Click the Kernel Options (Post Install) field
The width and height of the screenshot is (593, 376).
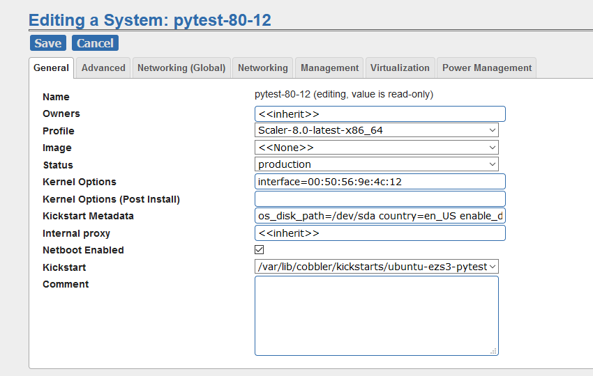380,199
